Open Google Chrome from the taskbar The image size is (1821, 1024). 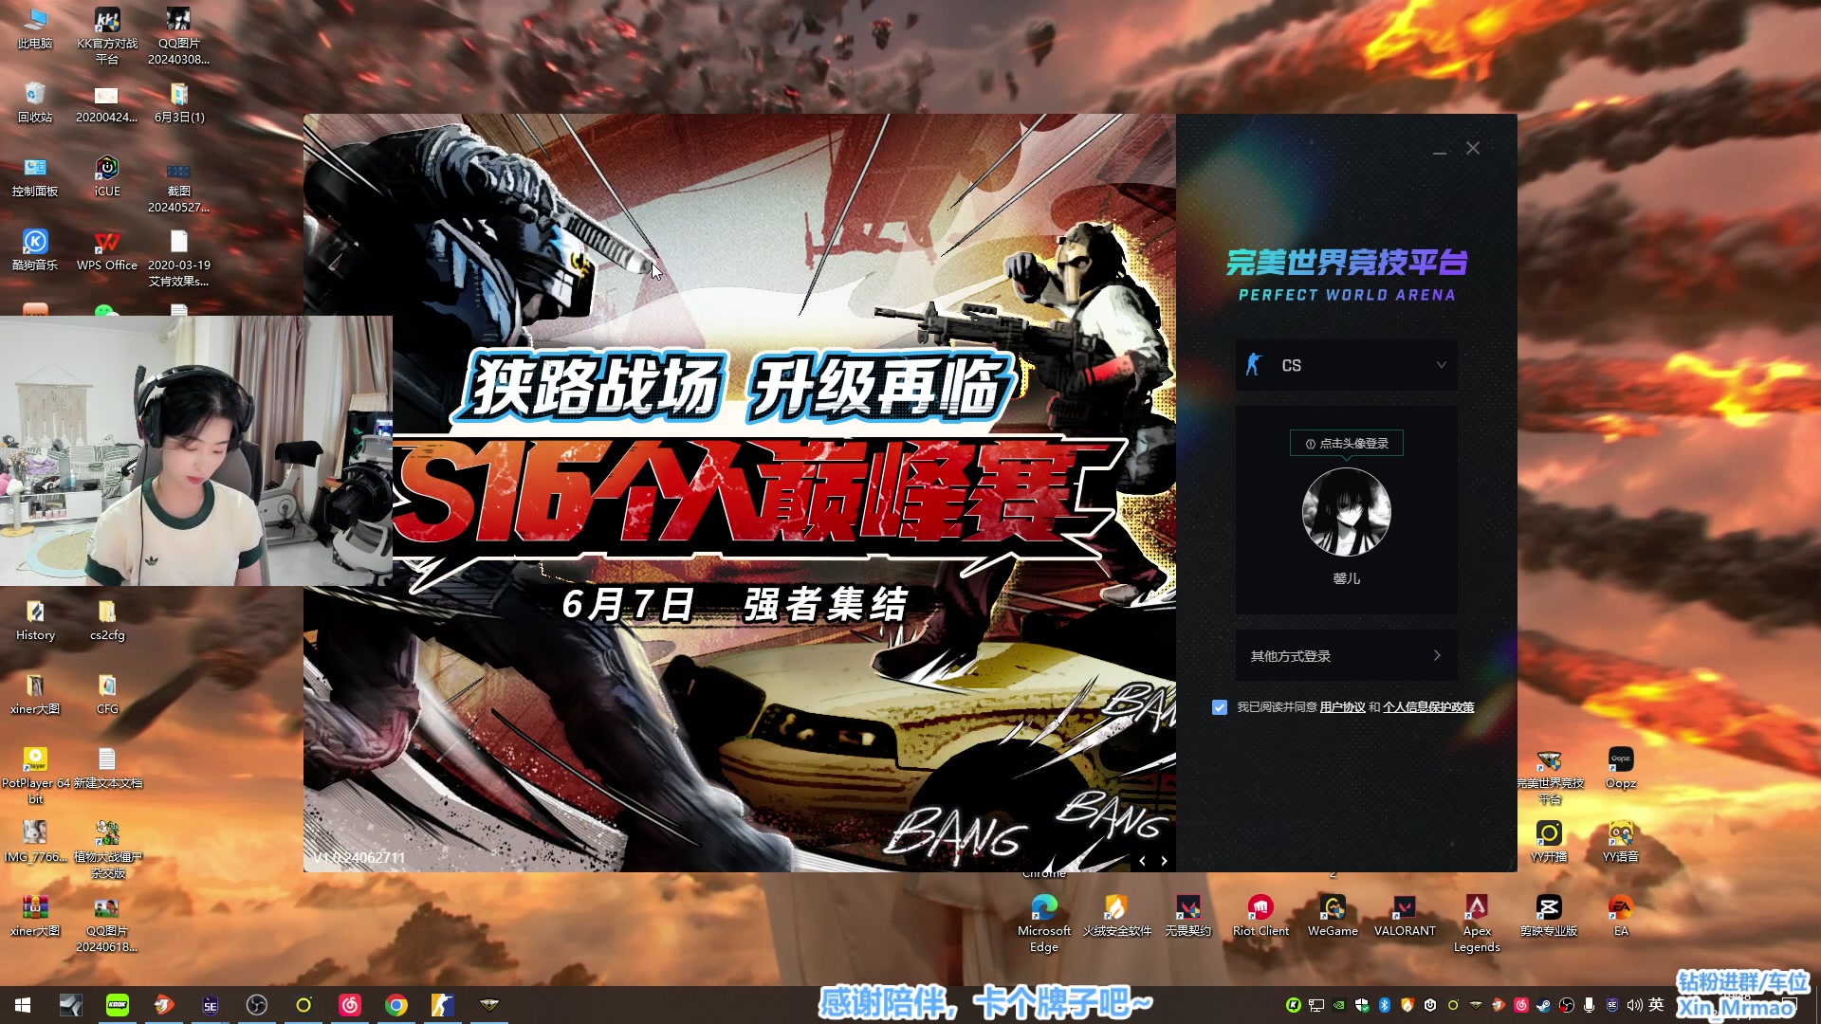click(x=396, y=1005)
